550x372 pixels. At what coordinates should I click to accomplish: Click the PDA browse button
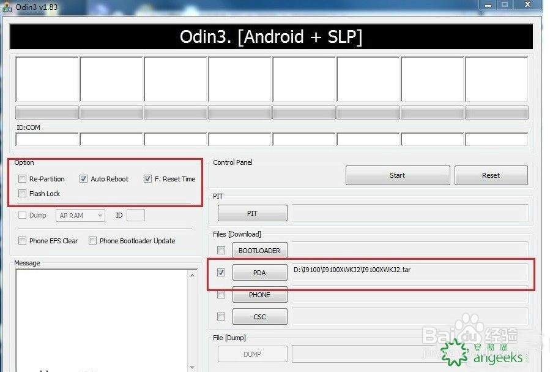[x=260, y=273]
